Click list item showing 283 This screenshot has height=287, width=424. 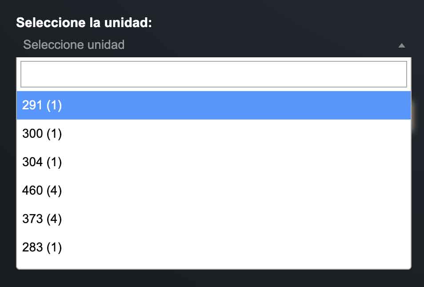[x=214, y=247]
